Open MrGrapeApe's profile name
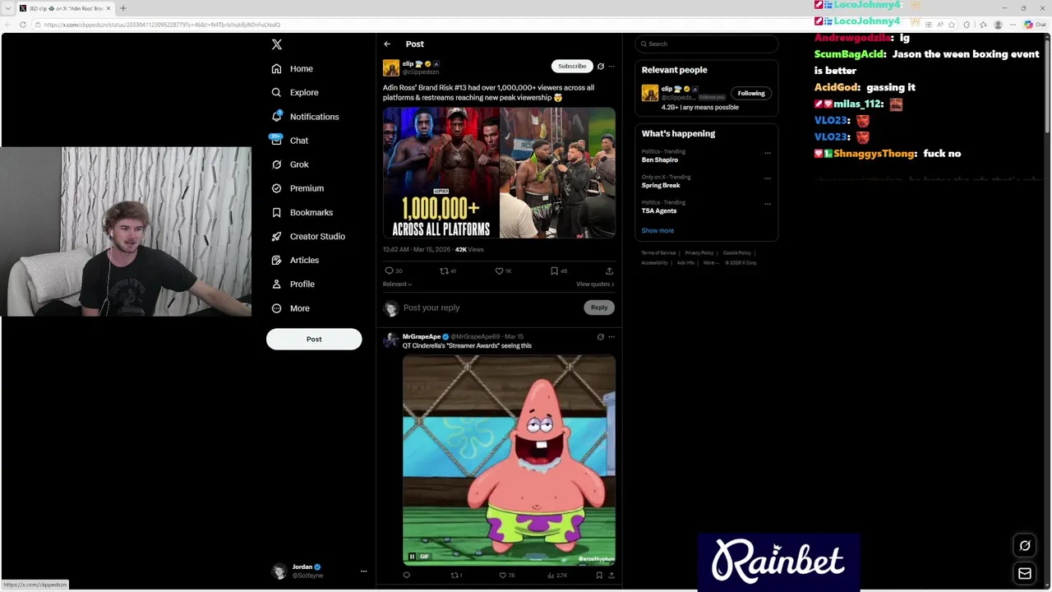The width and height of the screenshot is (1052, 592). (422, 336)
